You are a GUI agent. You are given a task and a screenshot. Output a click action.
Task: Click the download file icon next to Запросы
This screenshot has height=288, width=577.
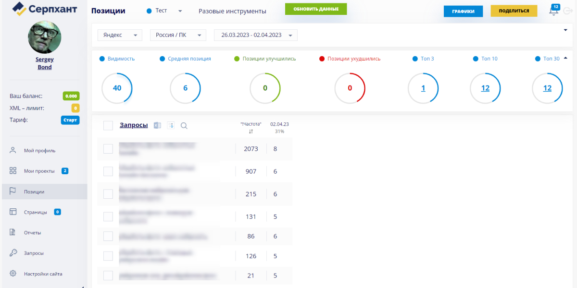(170, 125)
